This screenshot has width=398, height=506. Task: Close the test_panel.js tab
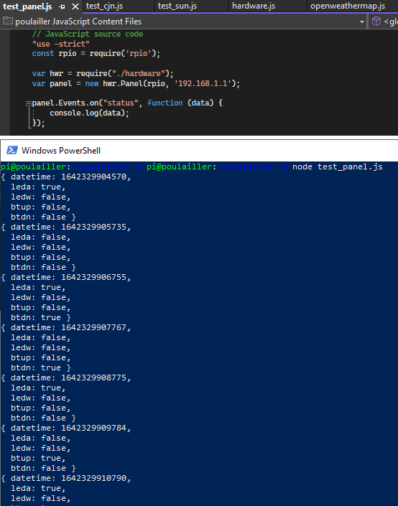coord(75,6)
